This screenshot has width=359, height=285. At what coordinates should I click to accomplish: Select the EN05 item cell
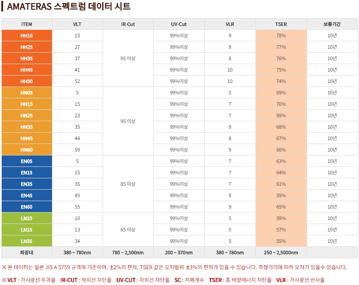27,161
